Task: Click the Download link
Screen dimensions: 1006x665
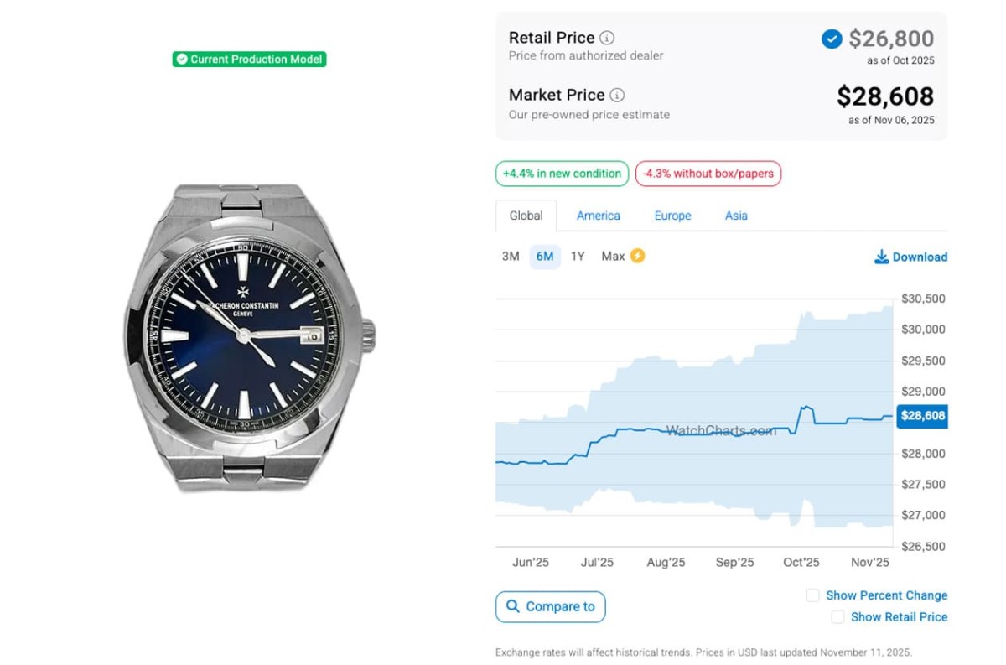Action: [x=920, y=257]
